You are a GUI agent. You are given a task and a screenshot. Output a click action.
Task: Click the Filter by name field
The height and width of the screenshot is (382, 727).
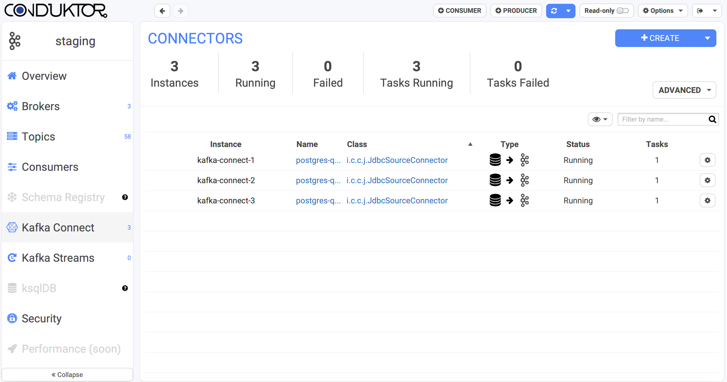[662, 119]
